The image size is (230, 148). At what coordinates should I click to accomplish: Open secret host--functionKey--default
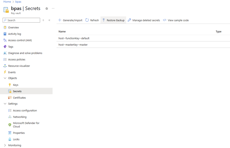point(74,38)
